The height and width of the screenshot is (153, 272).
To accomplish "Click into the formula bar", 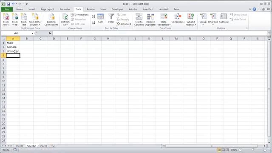I will pos(160,33).
